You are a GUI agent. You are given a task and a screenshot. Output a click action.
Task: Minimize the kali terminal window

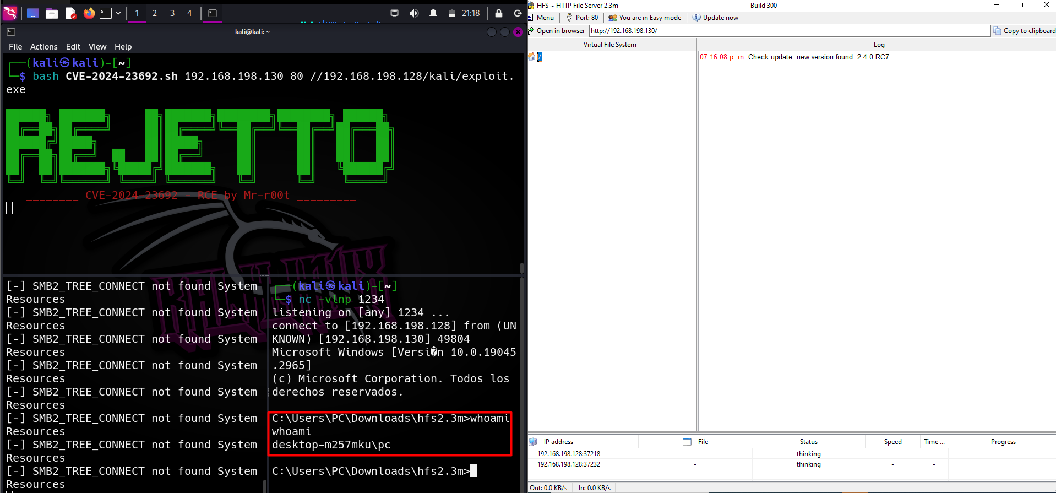tap(492, 32)
